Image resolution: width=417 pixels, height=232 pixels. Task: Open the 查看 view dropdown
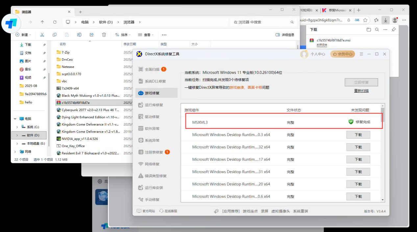pyautogui.click(x=146, y=35)
